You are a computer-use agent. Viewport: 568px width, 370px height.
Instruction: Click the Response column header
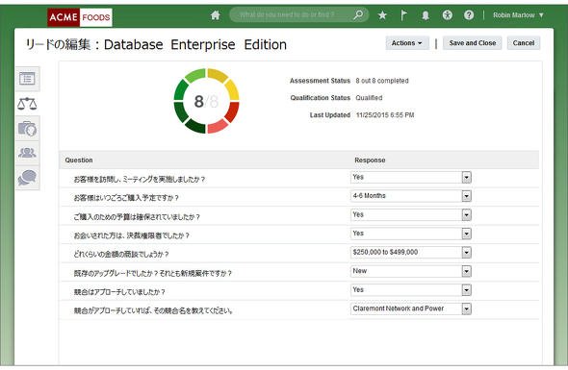(x=370, y=160)
